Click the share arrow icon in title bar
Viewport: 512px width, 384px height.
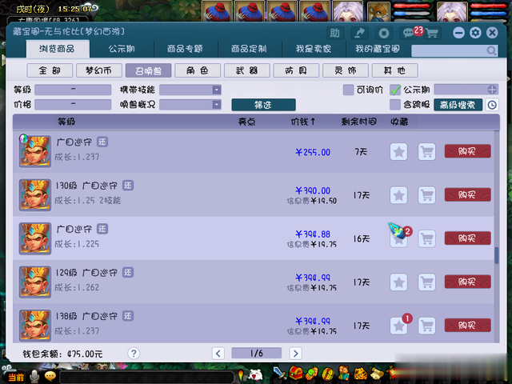pos(359,33)
